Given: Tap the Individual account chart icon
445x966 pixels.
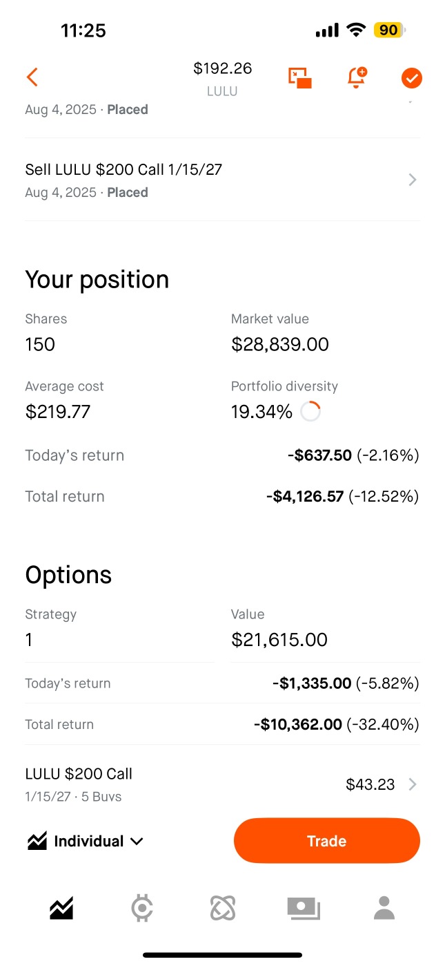Looking at the screenshot, I should [37, 841].
